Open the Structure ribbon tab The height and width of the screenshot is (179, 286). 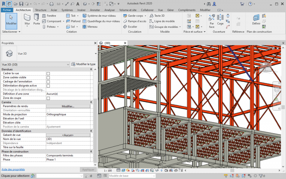pyautogui.click(x=41, y=10)
